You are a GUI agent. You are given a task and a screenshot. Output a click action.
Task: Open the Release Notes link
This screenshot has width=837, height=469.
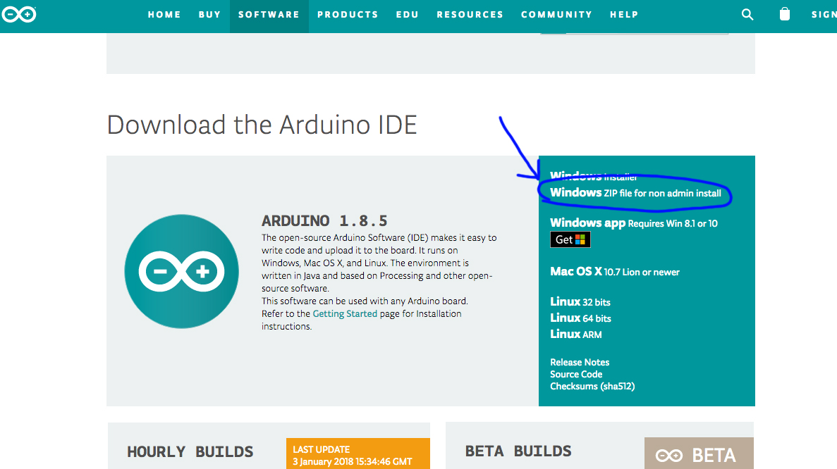[579, 362]
